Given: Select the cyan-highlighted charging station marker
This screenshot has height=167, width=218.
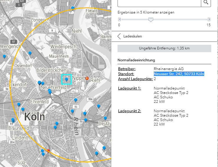Looking at the screenshot, I should (66, 79).
